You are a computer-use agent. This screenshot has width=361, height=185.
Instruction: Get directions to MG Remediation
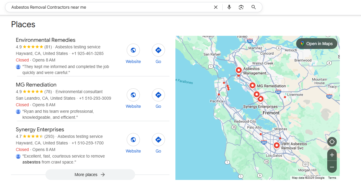point(158,95)
